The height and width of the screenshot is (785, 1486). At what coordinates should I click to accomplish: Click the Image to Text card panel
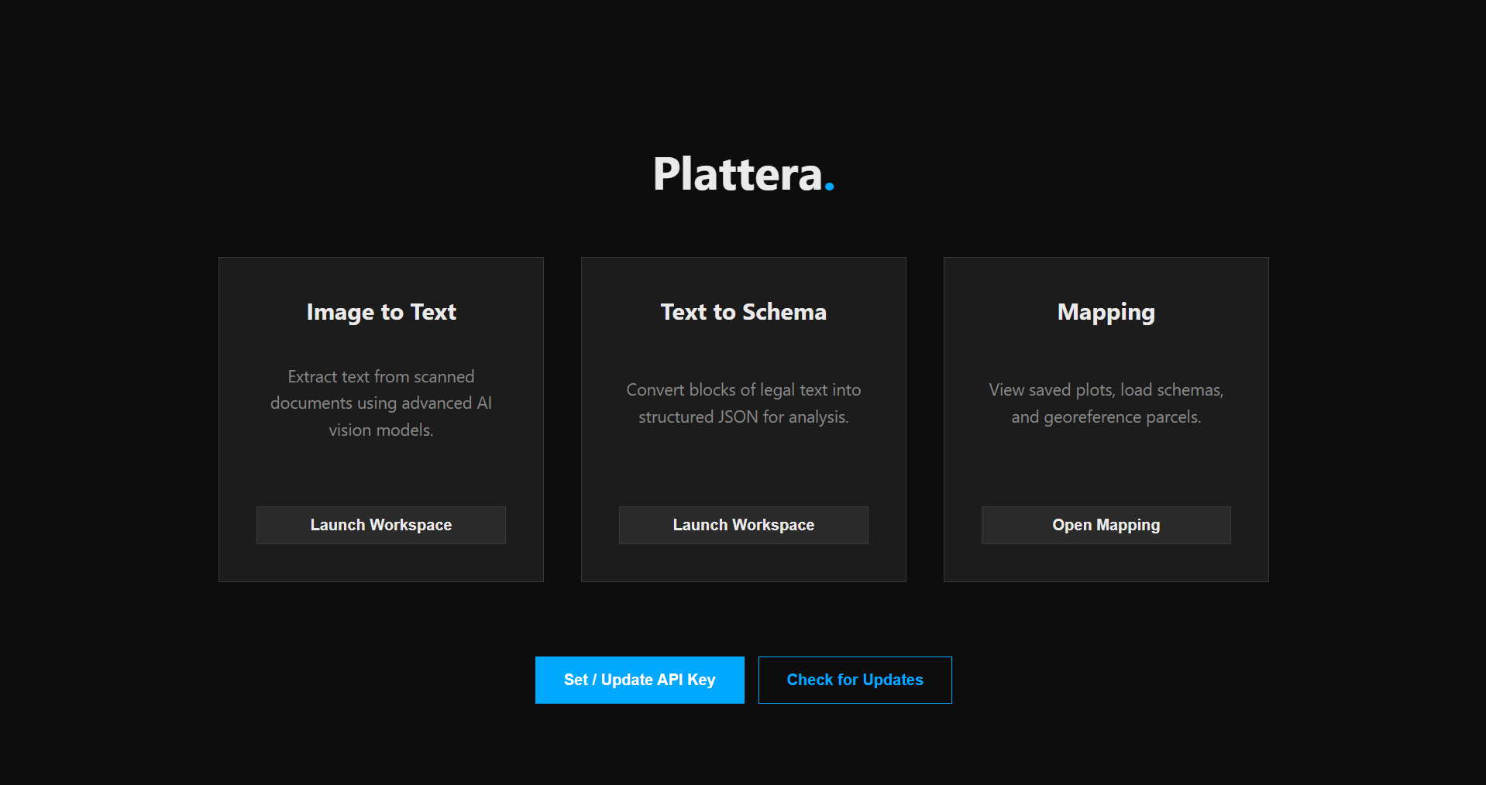tap(381, 472)
